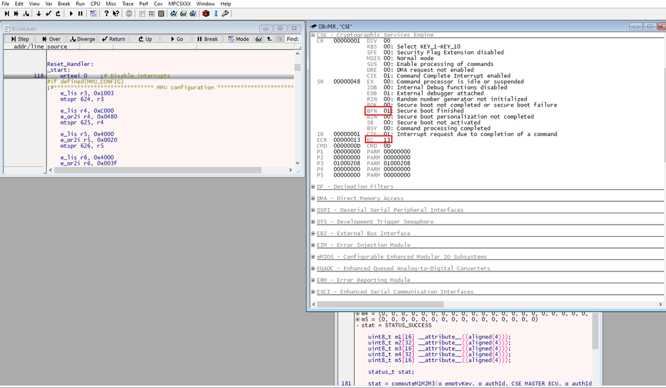Click the greyed forward-arrow icon in List window

[279, 39]
